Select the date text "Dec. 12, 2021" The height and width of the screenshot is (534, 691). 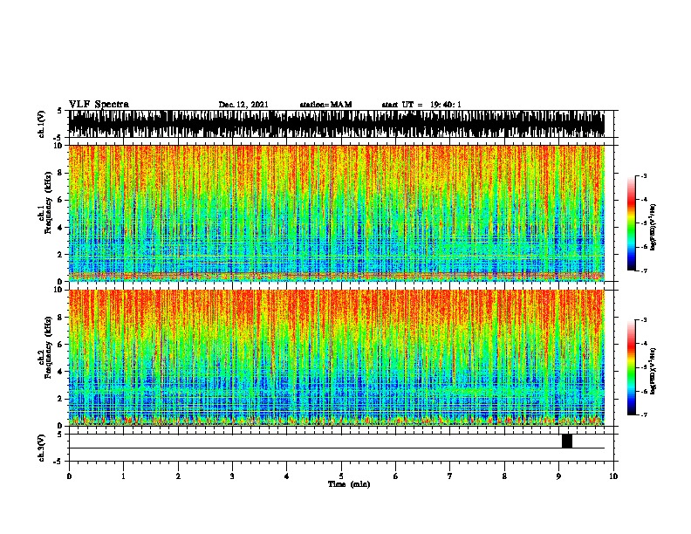pyautogui.click(x=243, y=105)
